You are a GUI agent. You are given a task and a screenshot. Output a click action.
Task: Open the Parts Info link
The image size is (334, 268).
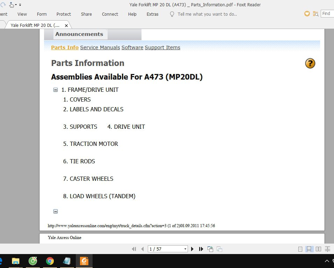[65, 47]
